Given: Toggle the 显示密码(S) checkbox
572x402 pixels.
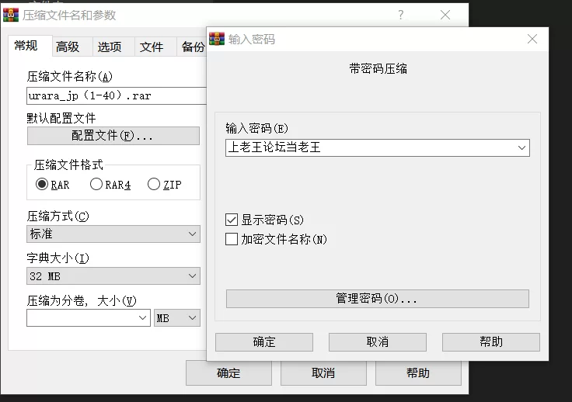Looking at the screenshot, I should pos(232,220).
